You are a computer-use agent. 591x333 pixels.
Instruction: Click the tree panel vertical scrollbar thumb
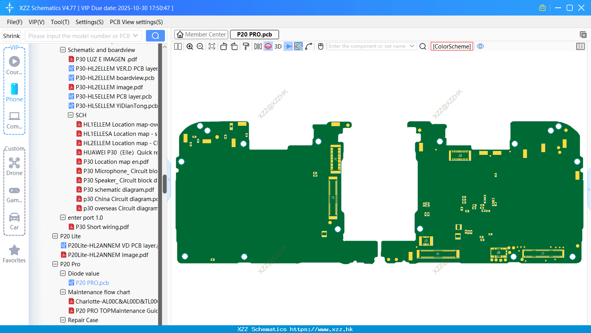tap(165, 184)
